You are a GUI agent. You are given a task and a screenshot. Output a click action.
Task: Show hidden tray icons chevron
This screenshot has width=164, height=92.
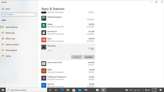click(143, 90)
